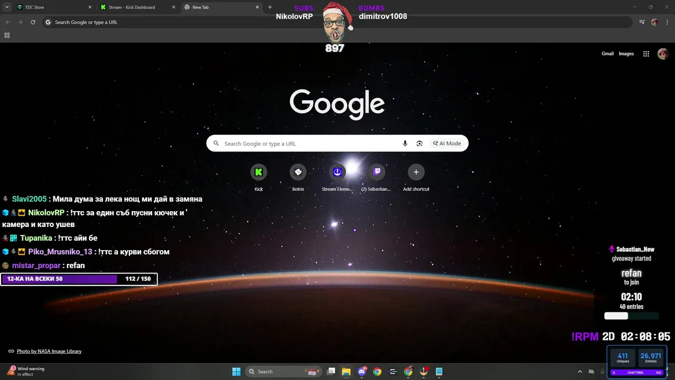The width and height of the screenshot is (675, 380).
Task: Close the New Tab tab
Action: pos(257,7)
